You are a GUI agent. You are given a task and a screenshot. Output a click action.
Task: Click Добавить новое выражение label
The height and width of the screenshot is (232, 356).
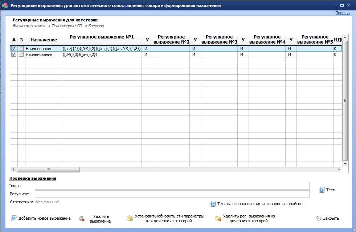click(45, 218)
